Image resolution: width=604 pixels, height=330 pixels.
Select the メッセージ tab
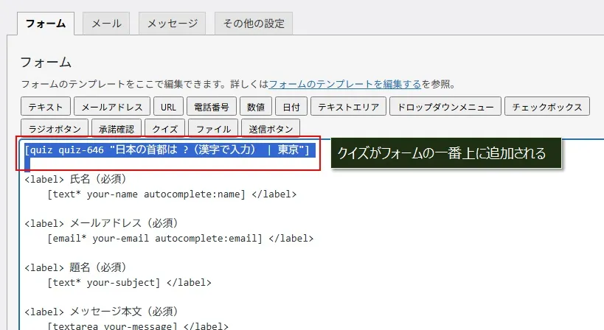pyautogui.click(x=172, y=23)
